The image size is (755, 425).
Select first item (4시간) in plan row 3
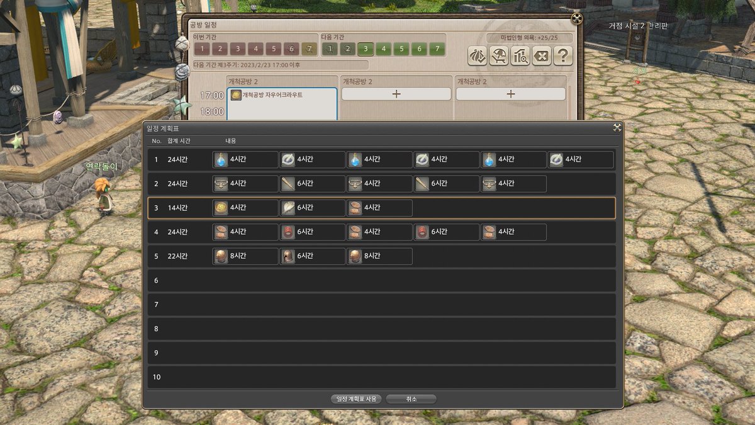[245, 208]
